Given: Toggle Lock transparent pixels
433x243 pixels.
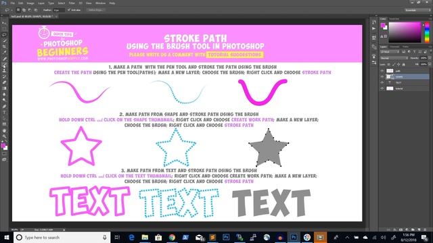Looking at the screenshot, I should coord(389,65).
